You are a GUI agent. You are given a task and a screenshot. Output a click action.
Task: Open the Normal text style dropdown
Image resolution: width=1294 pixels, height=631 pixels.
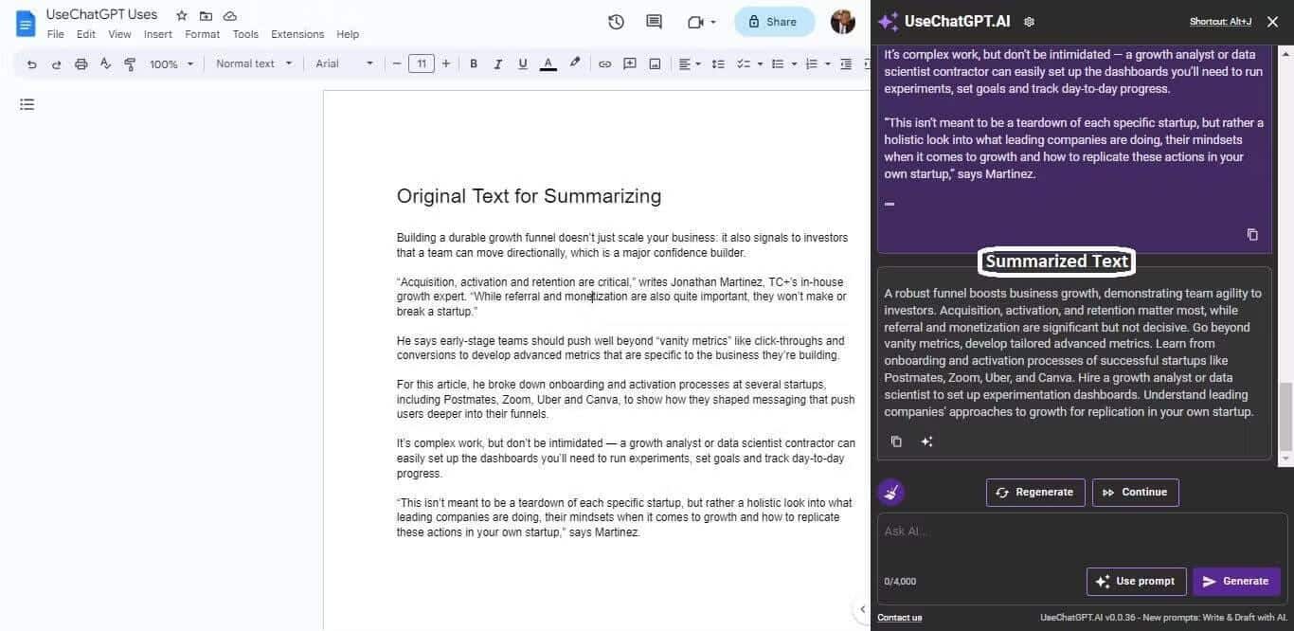(254, 63)
